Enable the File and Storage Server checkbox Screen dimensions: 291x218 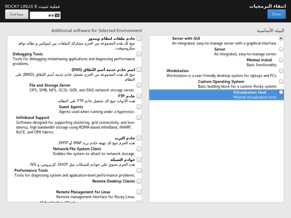[139, 85]
